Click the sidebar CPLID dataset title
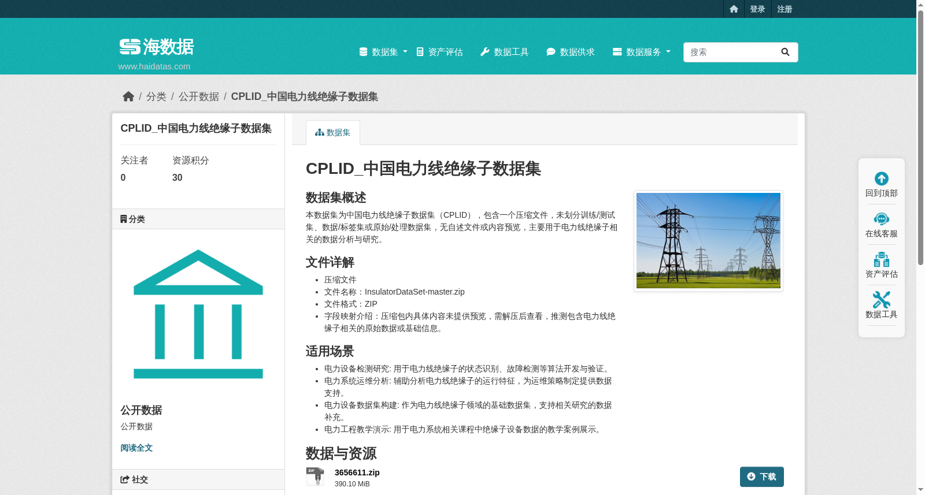This screenshot has height=495, width=925. pos(196,128)
